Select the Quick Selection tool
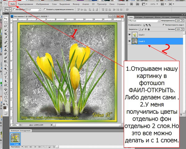Screen dimensions: 186x149 tap(6, 30)
